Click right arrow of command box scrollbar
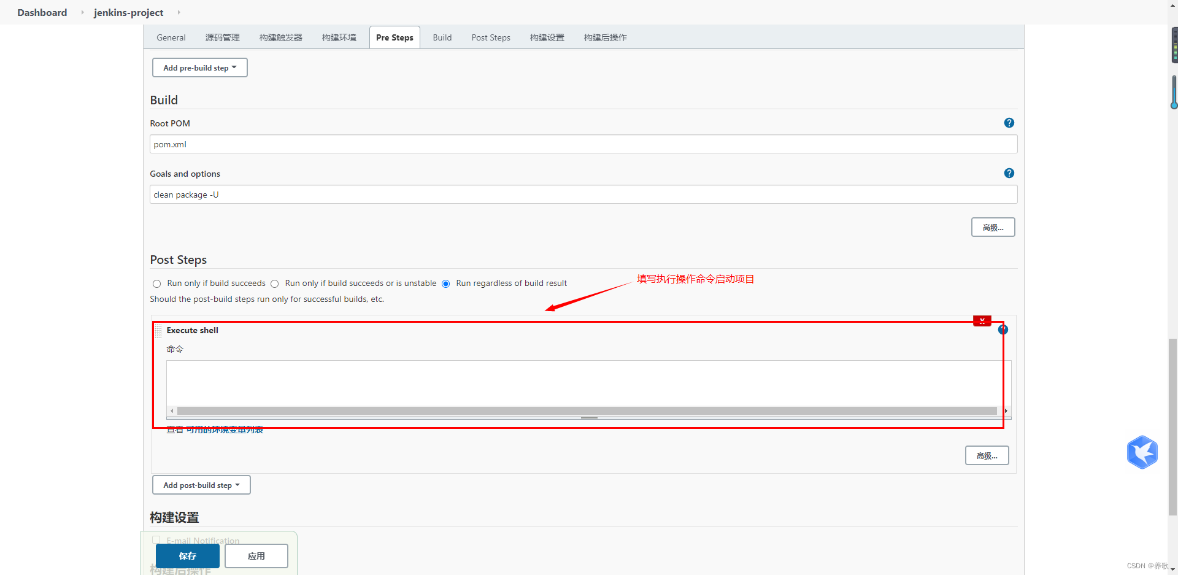 [x=1006, y=411]
